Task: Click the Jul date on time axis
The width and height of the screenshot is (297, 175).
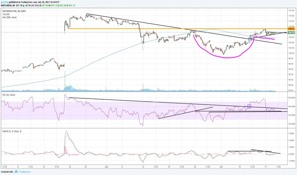Action: (x=221, y=167)
